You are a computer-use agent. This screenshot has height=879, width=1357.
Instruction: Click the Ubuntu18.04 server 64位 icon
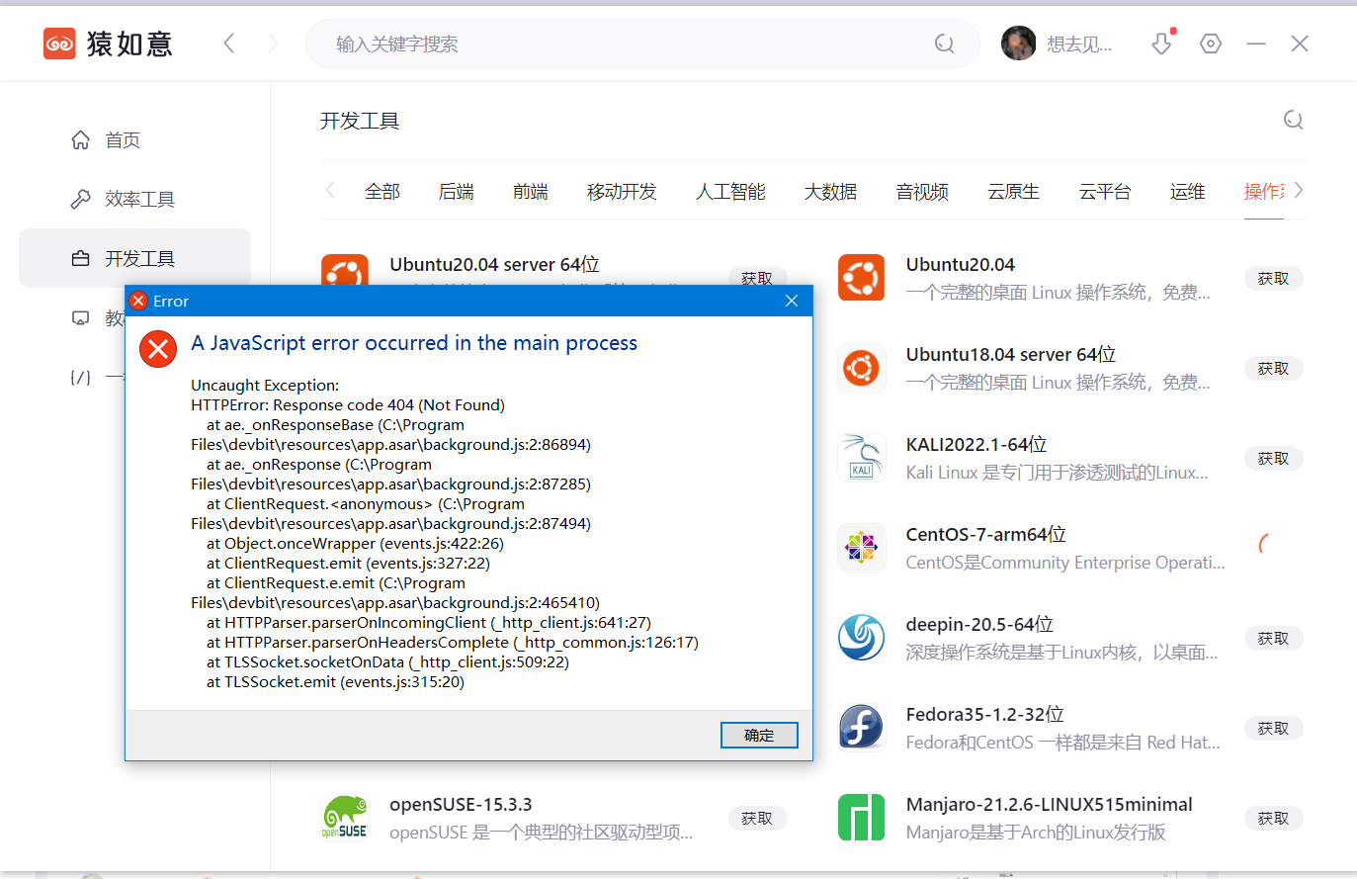[861, 368]
